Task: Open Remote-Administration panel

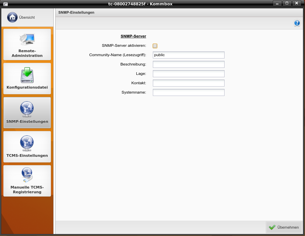Action: (27, 44)
